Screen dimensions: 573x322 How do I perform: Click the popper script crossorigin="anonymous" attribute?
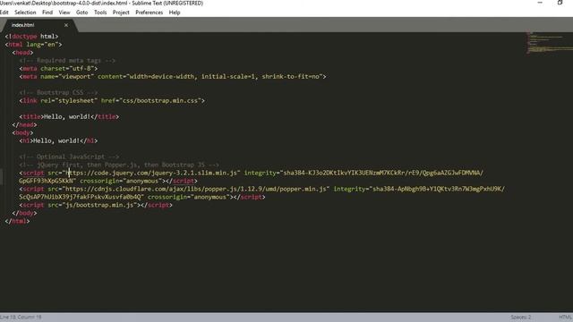point(190,197)
